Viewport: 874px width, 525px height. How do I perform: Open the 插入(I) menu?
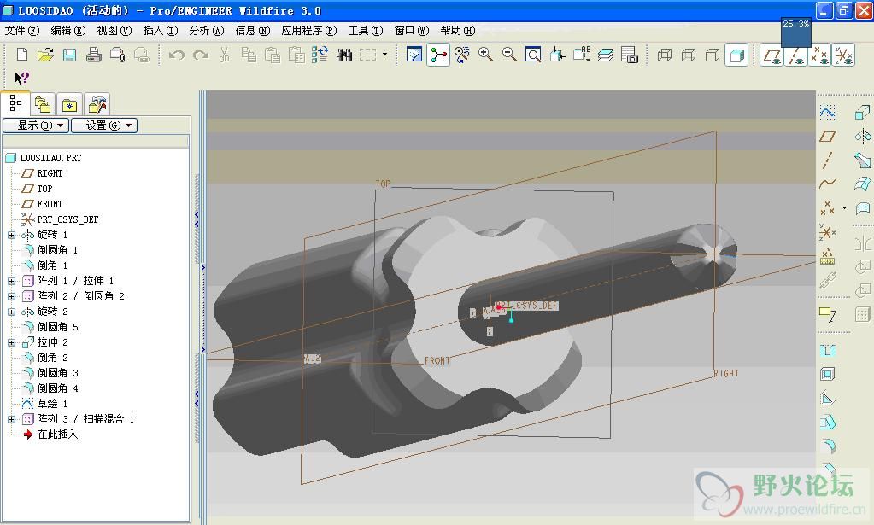[161, 31]
